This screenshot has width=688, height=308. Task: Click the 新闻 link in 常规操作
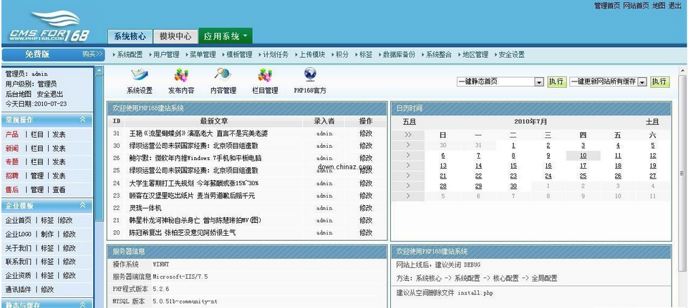(12, 148)
